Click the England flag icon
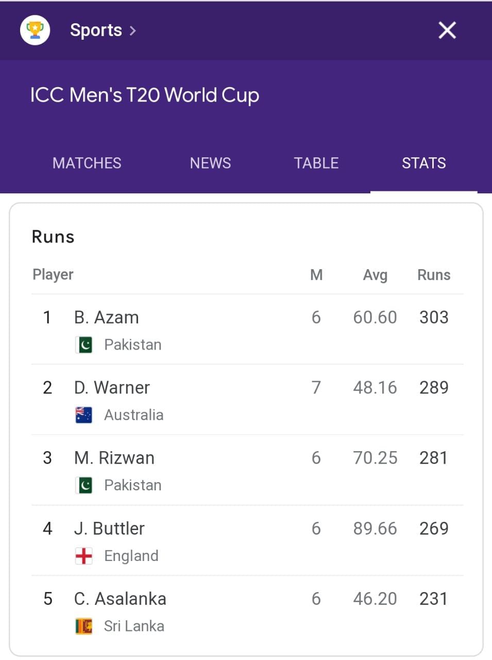Screen dimensions: 492x660 (84, 556)
